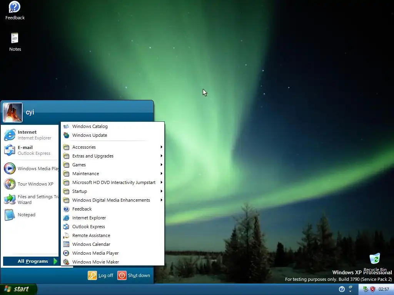Click the Maintenance folder icon
394x295 pixels.
click(x=66, y=174)
